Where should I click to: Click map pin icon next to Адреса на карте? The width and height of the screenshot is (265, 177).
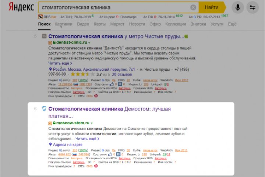50,145
